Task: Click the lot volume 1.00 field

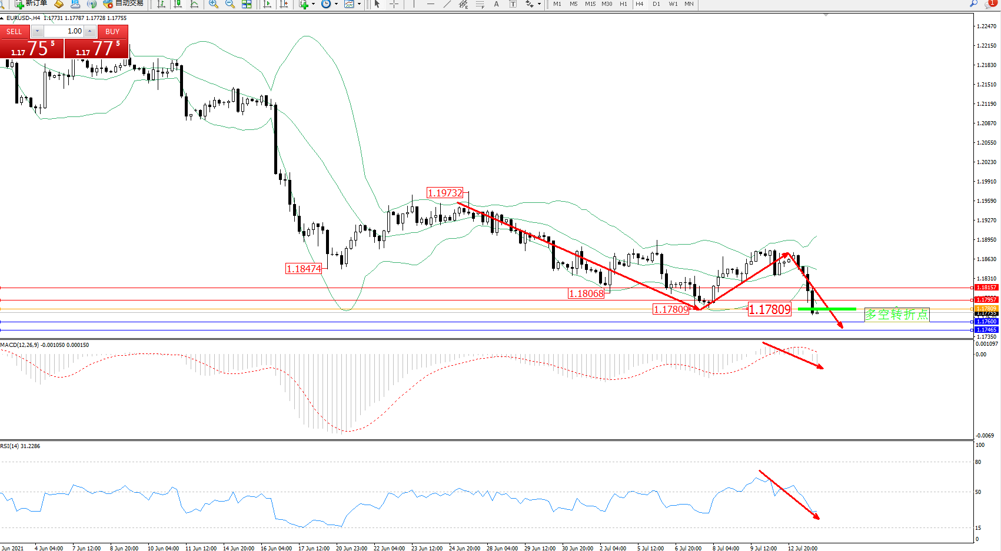Action: click(x=65, y=31)
